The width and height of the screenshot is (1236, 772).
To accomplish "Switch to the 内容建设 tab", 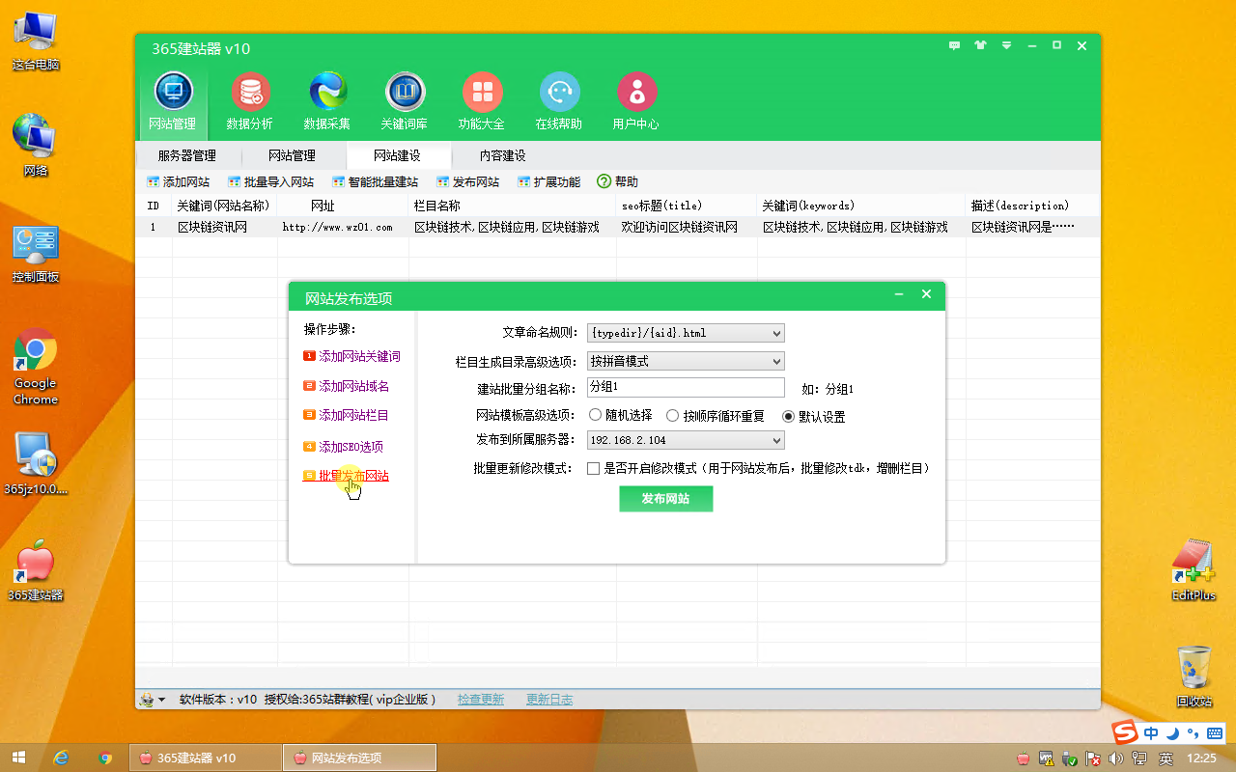I will (502, 155).
